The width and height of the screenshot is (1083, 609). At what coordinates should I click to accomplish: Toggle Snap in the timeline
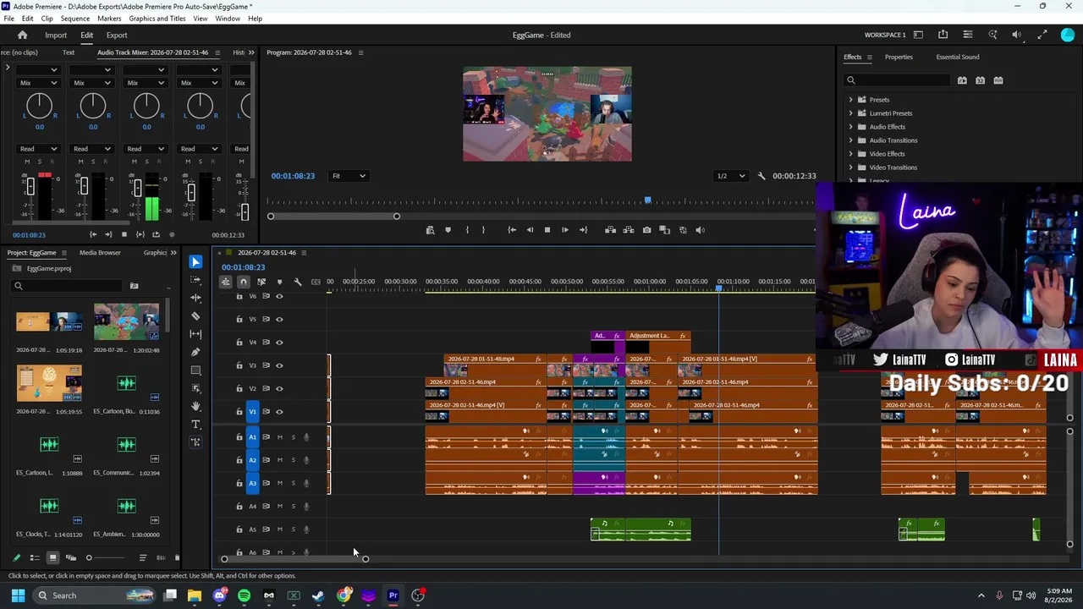(x=243, y=282)
